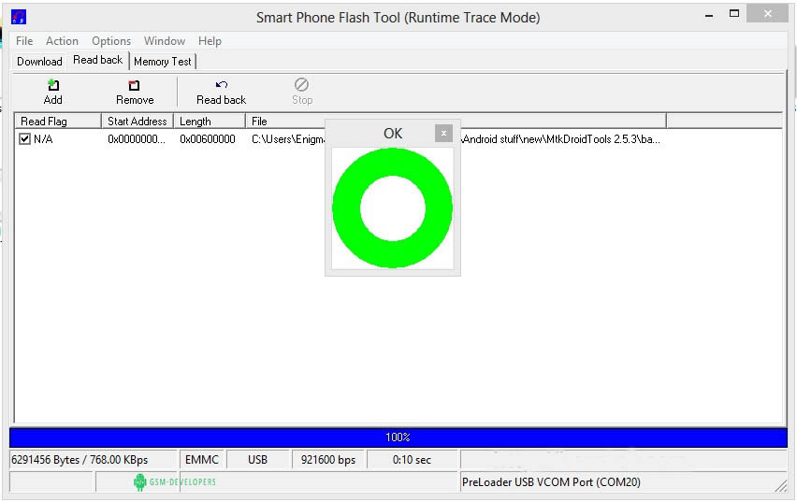Switch to the Memory Test tab
The image size is (797, 502).
(x=163, y=62)
